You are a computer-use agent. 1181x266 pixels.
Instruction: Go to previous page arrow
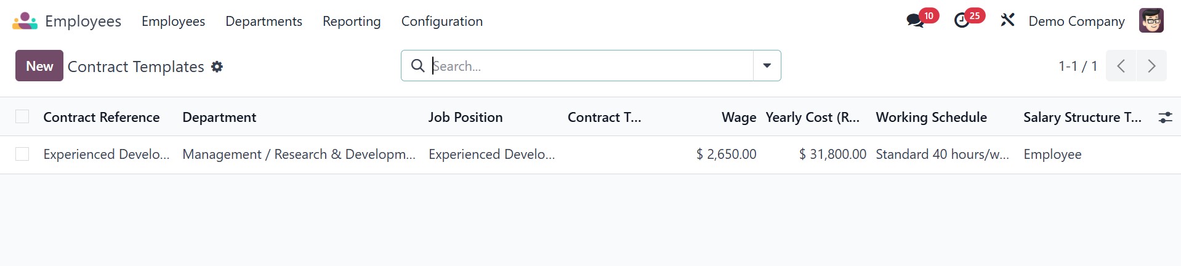(x=1121, y=66)
